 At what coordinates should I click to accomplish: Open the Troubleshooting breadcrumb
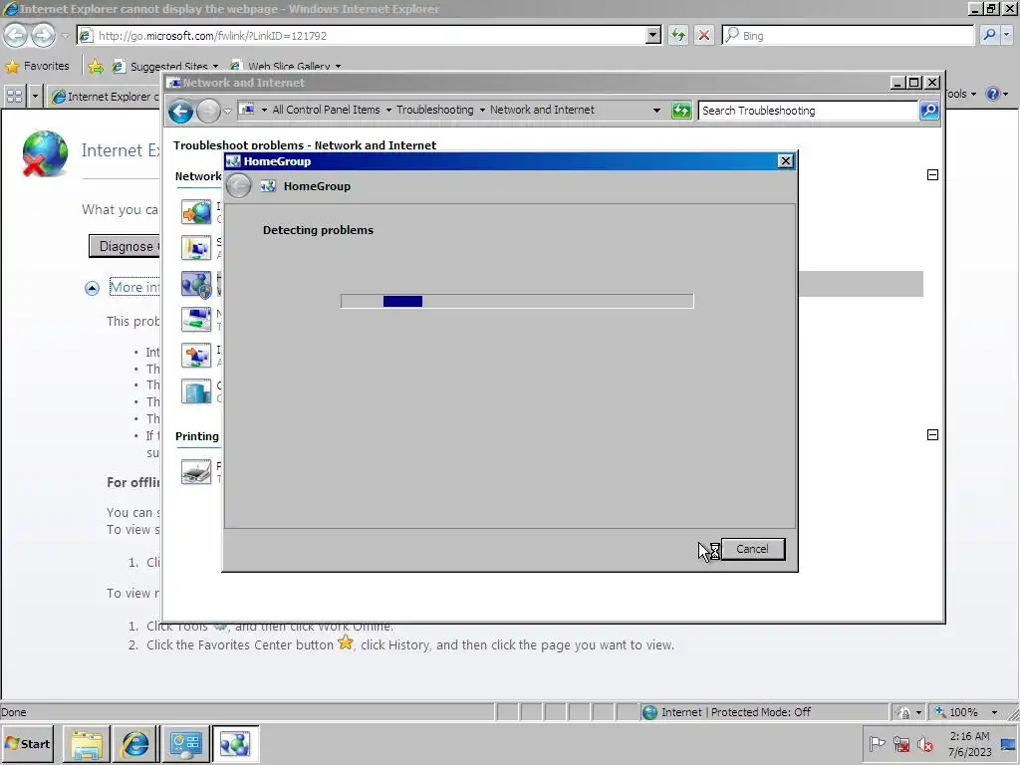(x=435, y=110)
